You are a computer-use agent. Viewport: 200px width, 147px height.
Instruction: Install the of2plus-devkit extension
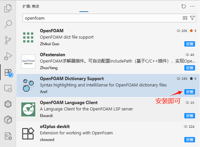click(x=189, y=140)
